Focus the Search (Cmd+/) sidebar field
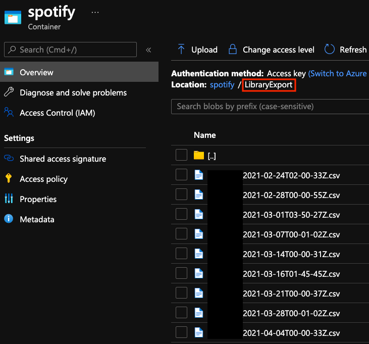The width and height of the screenshot is (369, 344). [x=70, y=50]
